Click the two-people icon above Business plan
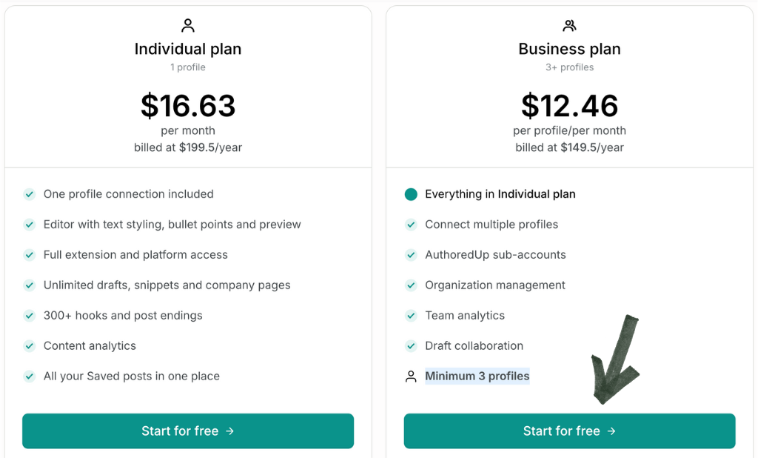 pos(569,26)
